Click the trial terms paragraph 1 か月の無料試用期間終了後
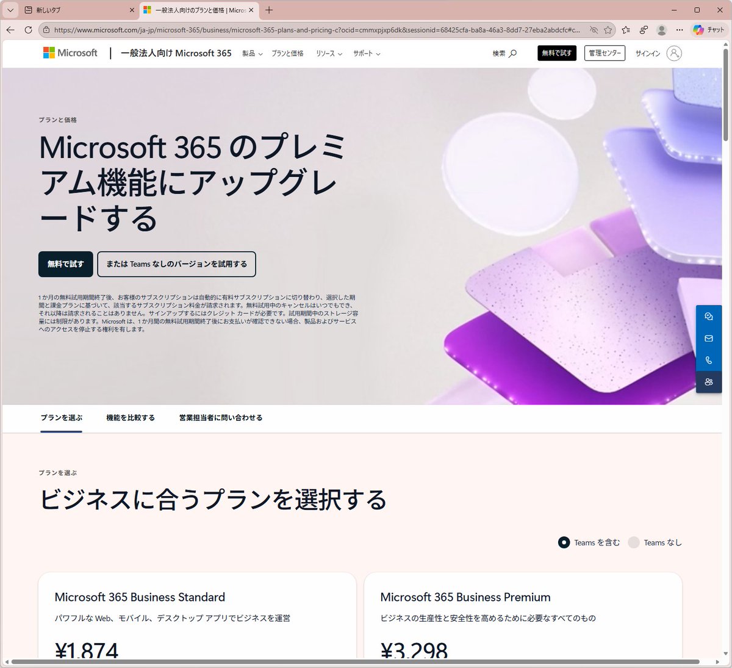This screenshot has height=668, width=732. click(198, 313)
